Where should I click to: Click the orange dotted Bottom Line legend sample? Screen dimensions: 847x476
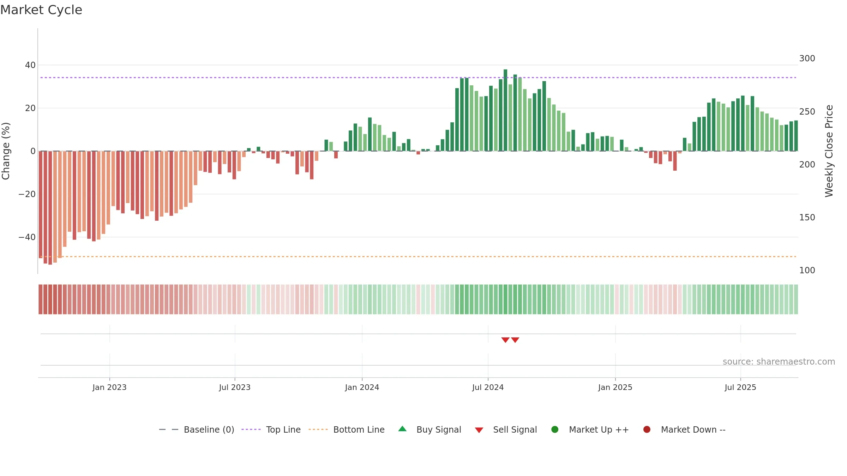[318, 429]
